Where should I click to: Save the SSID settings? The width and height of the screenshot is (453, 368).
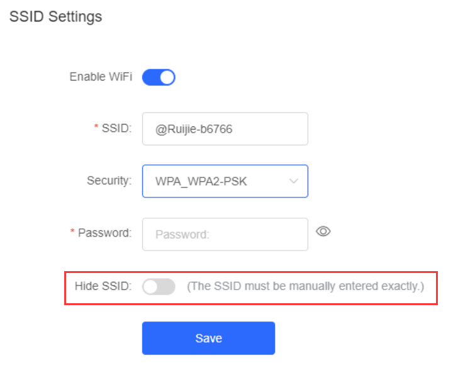[x=208, y=338]
